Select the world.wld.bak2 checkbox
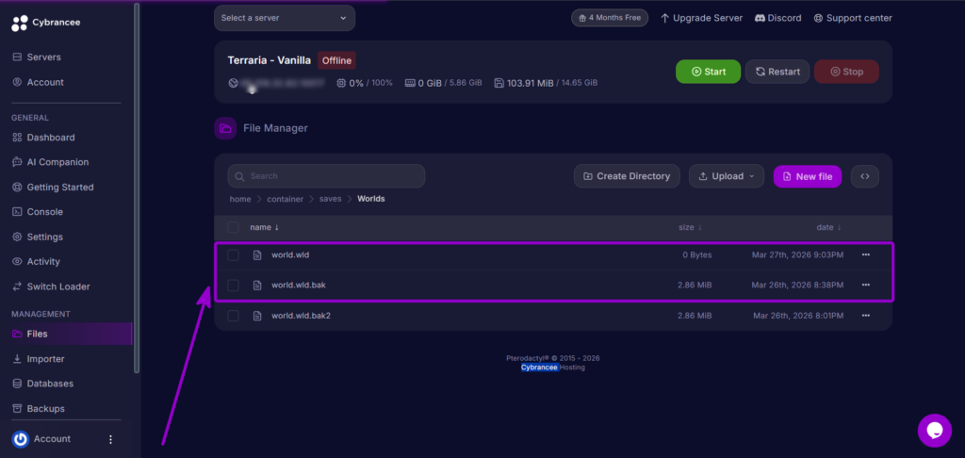The image size is (965, 458). (x=234, y=316)
